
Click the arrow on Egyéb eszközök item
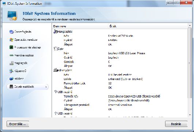click(x=46, y=87)
